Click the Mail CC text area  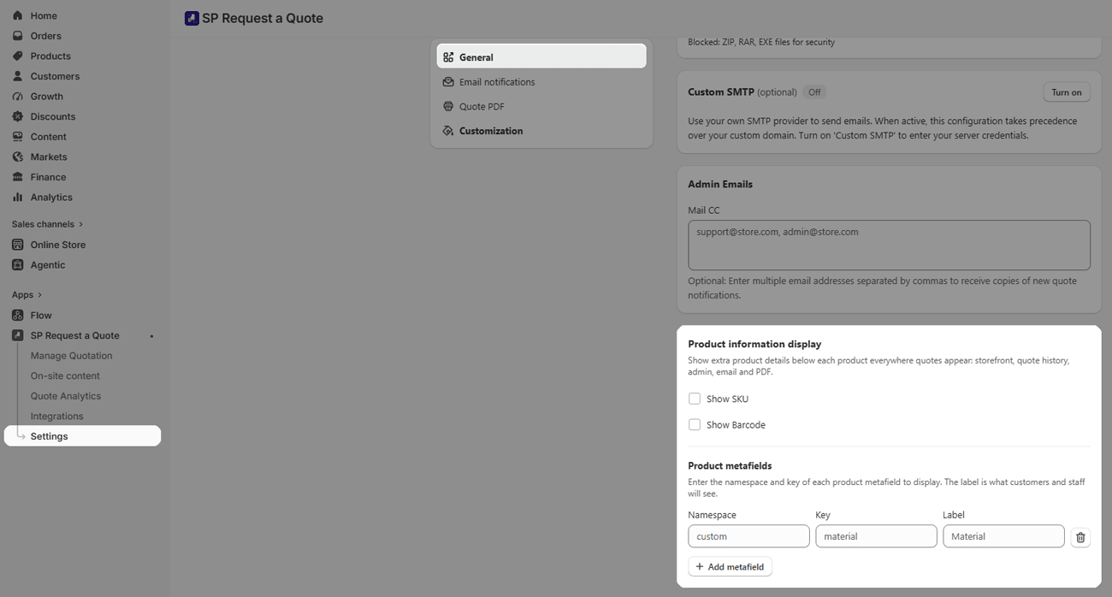pos(889,245)
